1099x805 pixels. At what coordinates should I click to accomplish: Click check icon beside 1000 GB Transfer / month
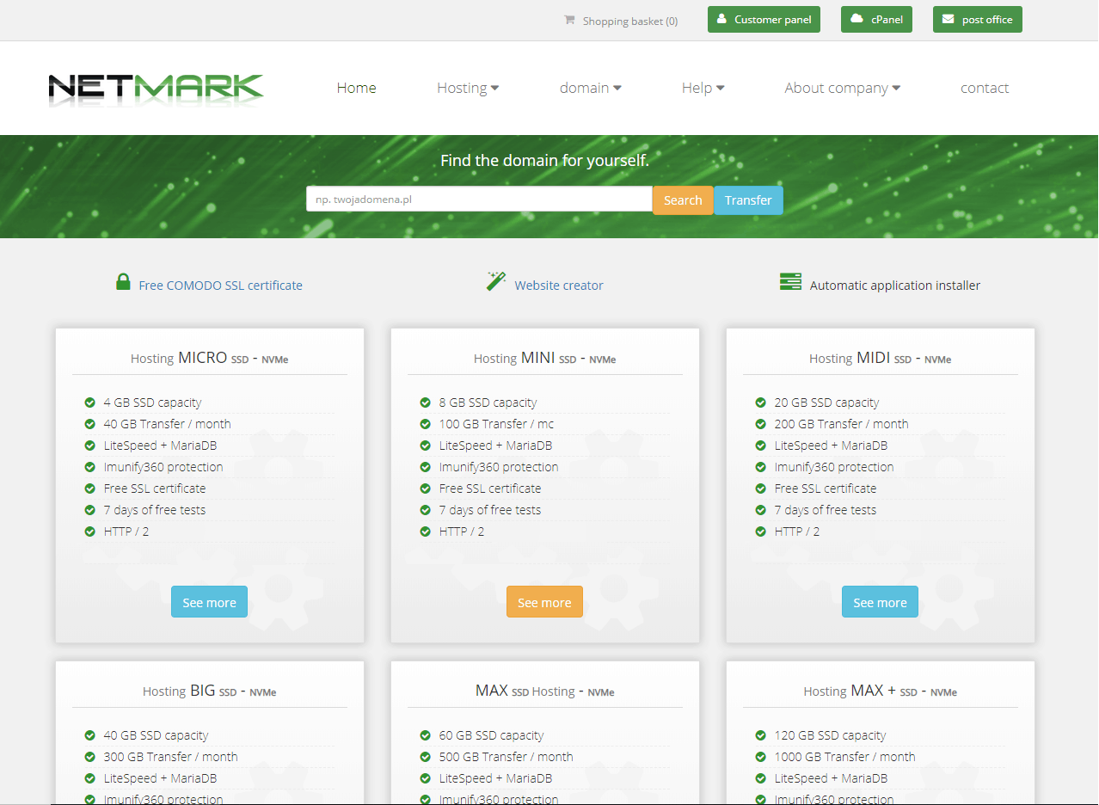click(760, 757)
